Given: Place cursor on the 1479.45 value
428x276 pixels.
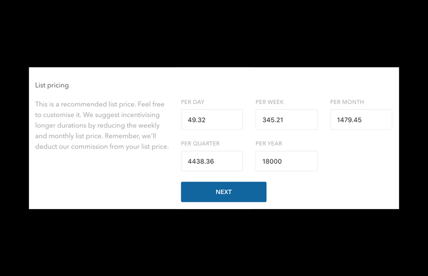Looking at the screenshot, I should pos(349,120).
